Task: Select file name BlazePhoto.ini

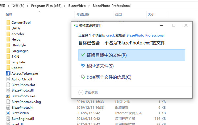Action: [22, 107]
